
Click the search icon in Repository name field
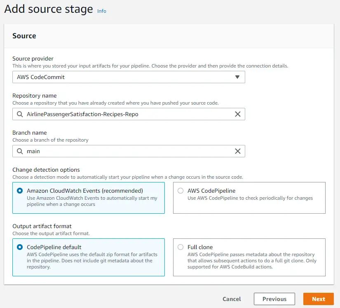point(20,114)
